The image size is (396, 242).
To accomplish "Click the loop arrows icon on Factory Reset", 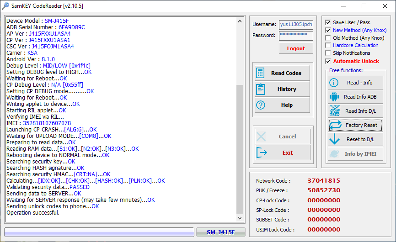I will 335,125.
